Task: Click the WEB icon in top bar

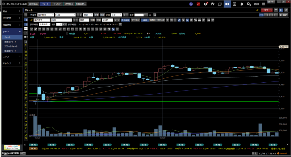Action: point(256,4)
